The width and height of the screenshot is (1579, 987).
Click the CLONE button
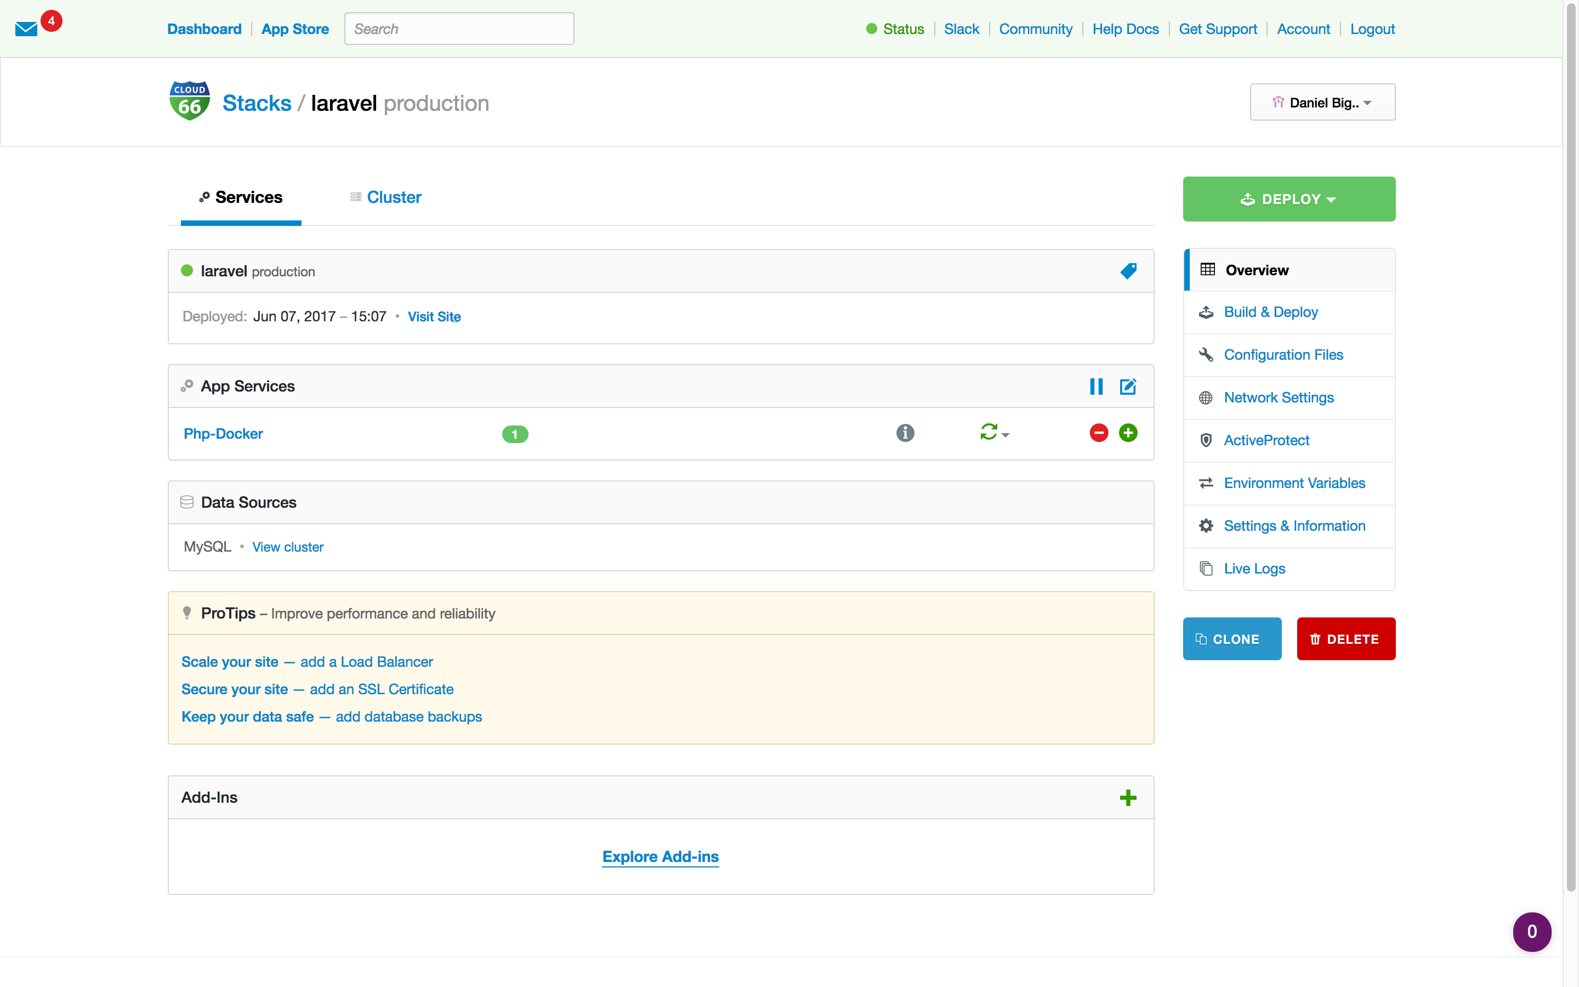[x=1231, y=639]
